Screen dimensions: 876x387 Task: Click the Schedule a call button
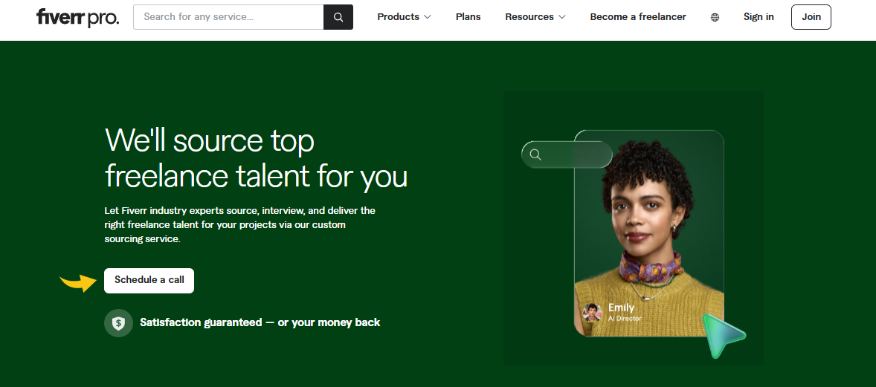(x=149, y=280)
